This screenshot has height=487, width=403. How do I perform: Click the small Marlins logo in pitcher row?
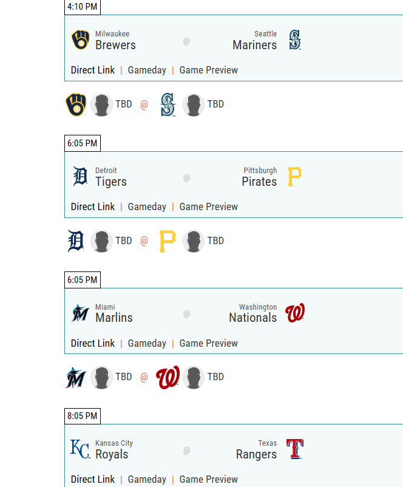click(76, 377)
